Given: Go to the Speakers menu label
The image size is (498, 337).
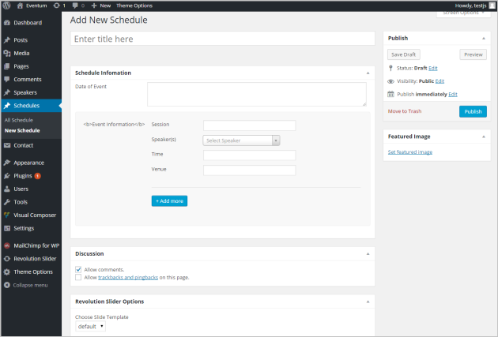Looking at the screenshot, I should point(25,92).
